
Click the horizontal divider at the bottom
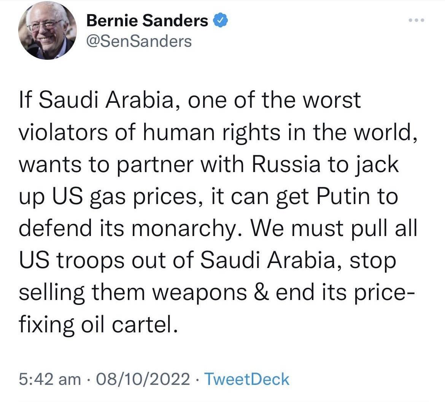[x=222, y=400]
